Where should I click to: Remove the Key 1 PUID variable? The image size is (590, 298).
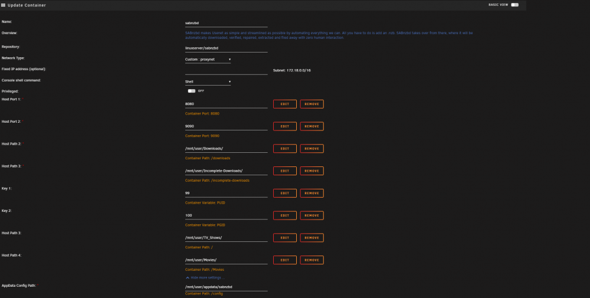pyautogui.click(x=312, y=193)
